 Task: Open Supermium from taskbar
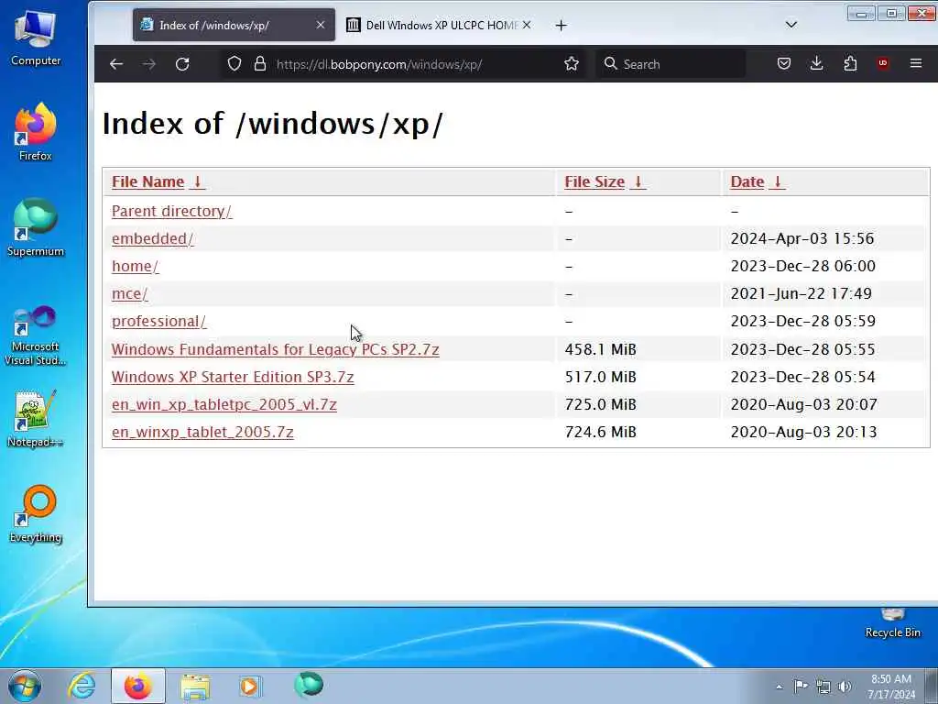309,685
